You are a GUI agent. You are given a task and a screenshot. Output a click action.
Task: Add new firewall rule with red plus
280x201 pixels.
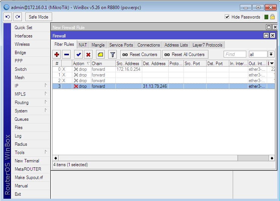point(57,55)
